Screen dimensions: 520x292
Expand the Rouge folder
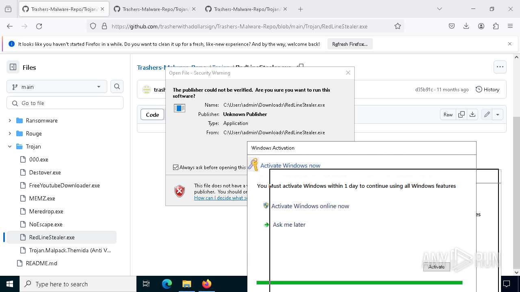click(10, 133)
